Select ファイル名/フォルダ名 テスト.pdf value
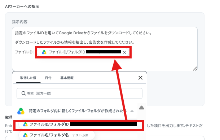The height and width of the screenshot is (140, 220). point(57,135)
